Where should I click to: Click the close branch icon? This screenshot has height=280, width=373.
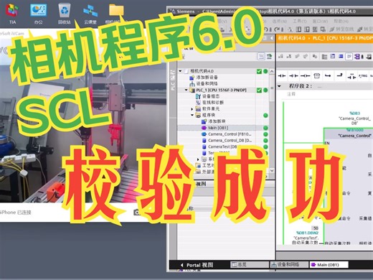[339, 76]
